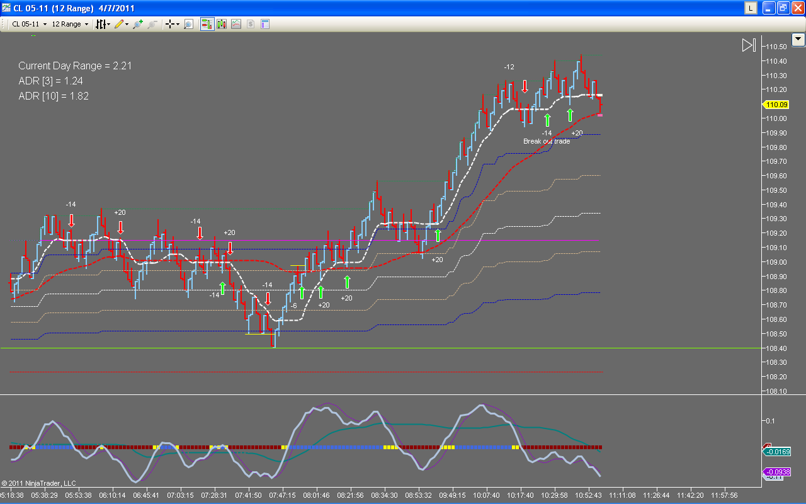Click the magnifier zoom frame icon
The height and width of the screenshot is (504, 806).
pyautogui.click(x=188, y=24)
